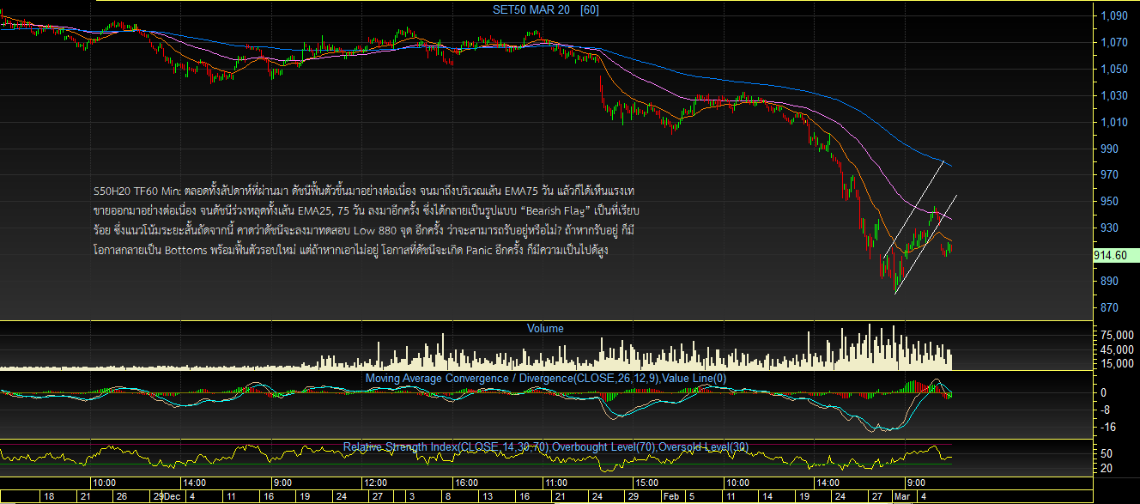The height and width of the screenshot is (504, 1140).
Task: Click the date label 26 on date axis
Action: (122, 496)
